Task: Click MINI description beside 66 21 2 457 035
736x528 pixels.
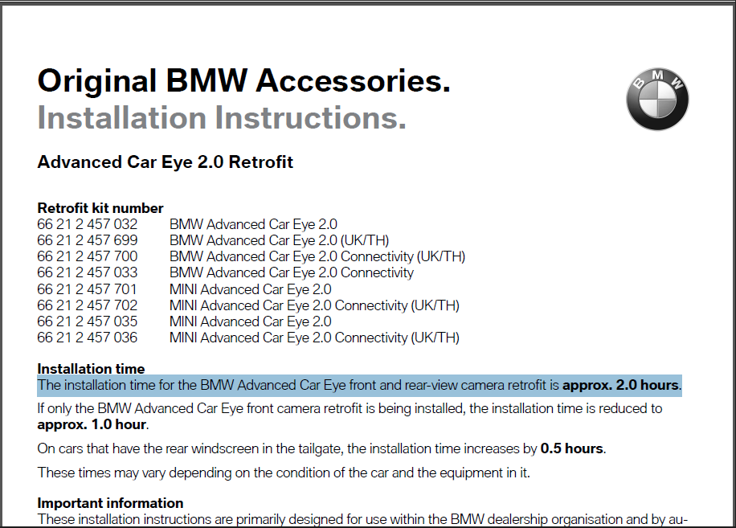Action: 251,321
